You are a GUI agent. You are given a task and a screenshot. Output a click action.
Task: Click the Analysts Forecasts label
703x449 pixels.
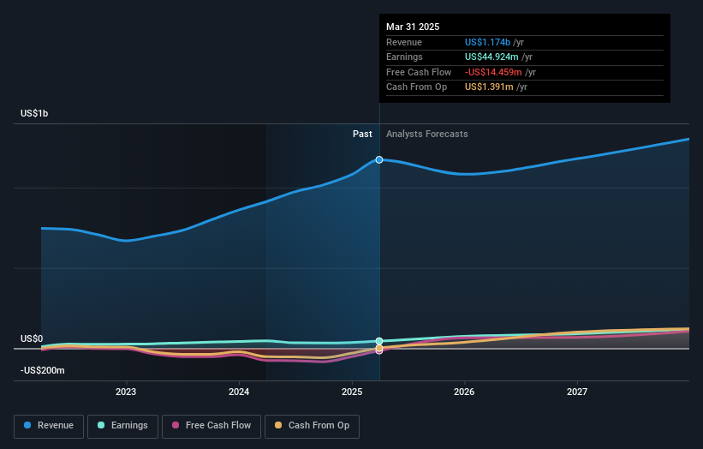tap(426, 135)
